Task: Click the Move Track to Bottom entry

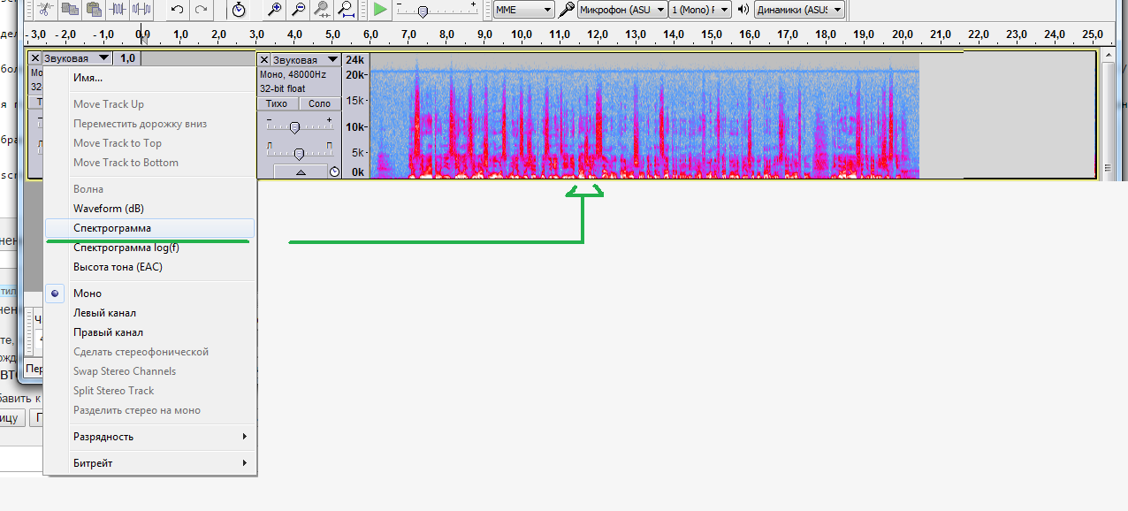Action: (x=150, y=163)
